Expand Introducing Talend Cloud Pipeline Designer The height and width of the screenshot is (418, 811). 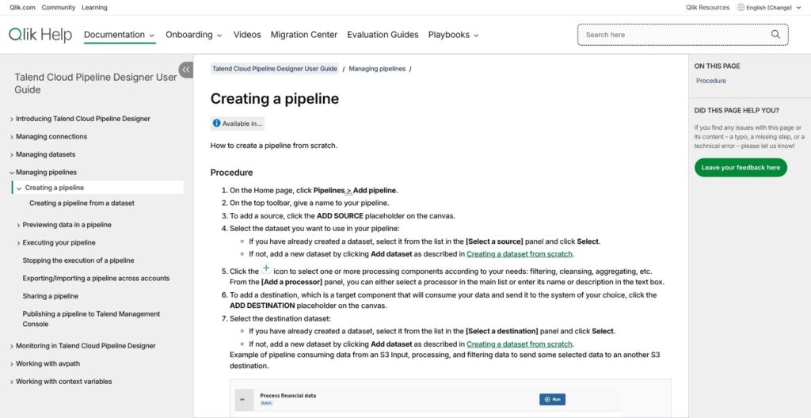[12, 119]
